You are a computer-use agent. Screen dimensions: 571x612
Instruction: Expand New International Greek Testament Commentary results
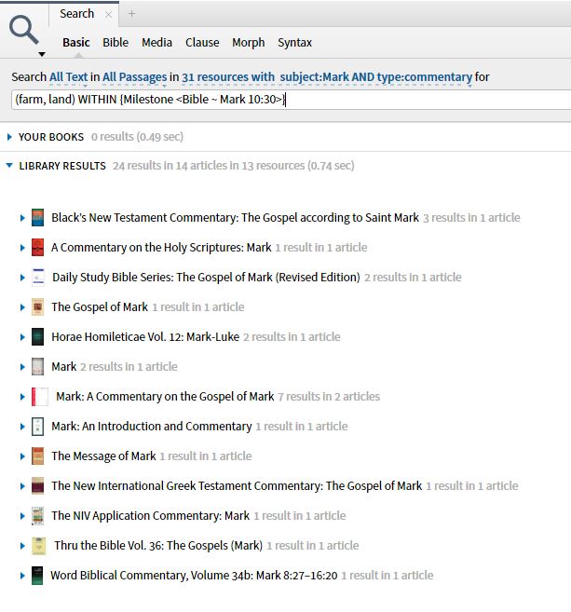(x=22, y=486)
